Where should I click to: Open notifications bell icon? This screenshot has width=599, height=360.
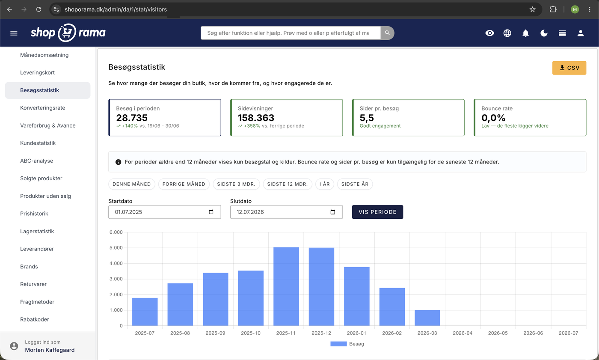tap(526, 33)
